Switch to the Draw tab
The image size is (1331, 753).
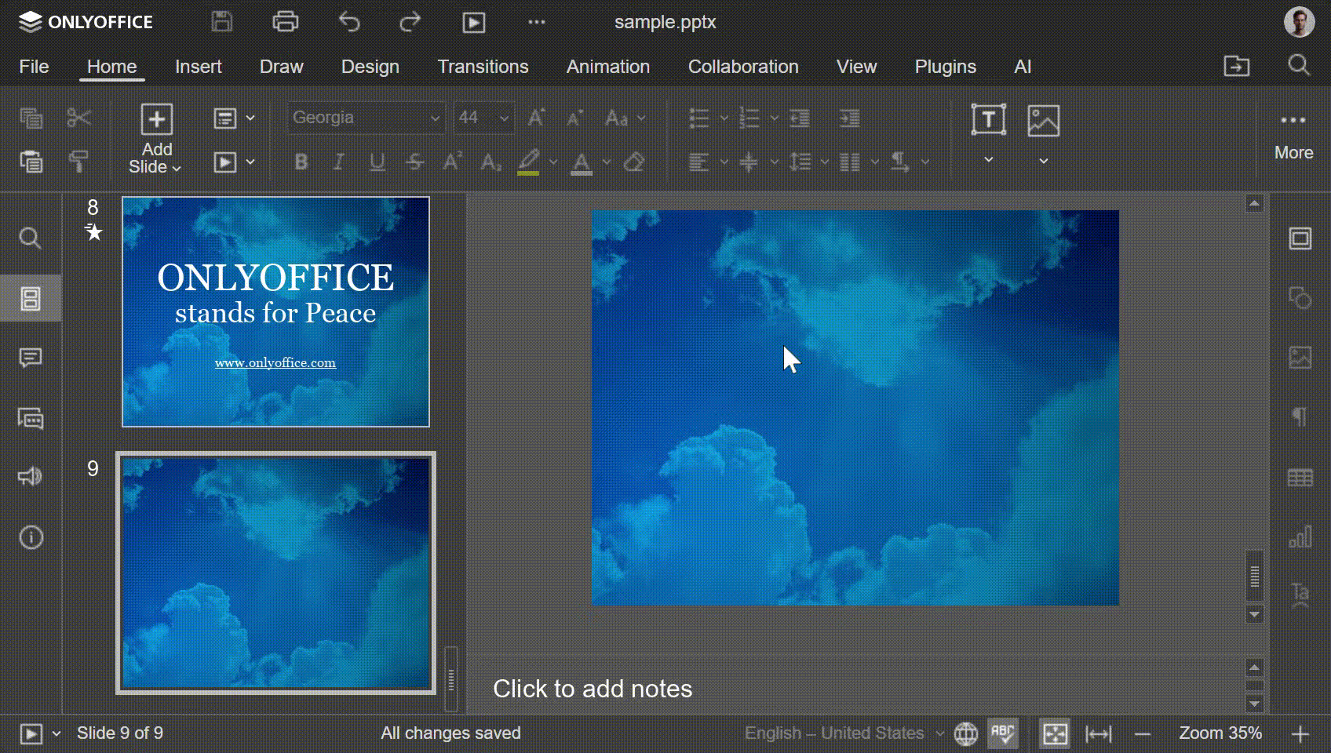pos(282,67)
